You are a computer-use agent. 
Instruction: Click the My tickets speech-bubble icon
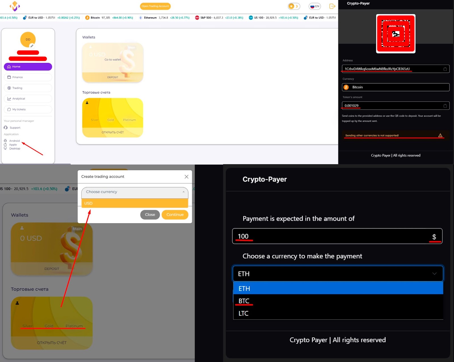click(9, 109)
